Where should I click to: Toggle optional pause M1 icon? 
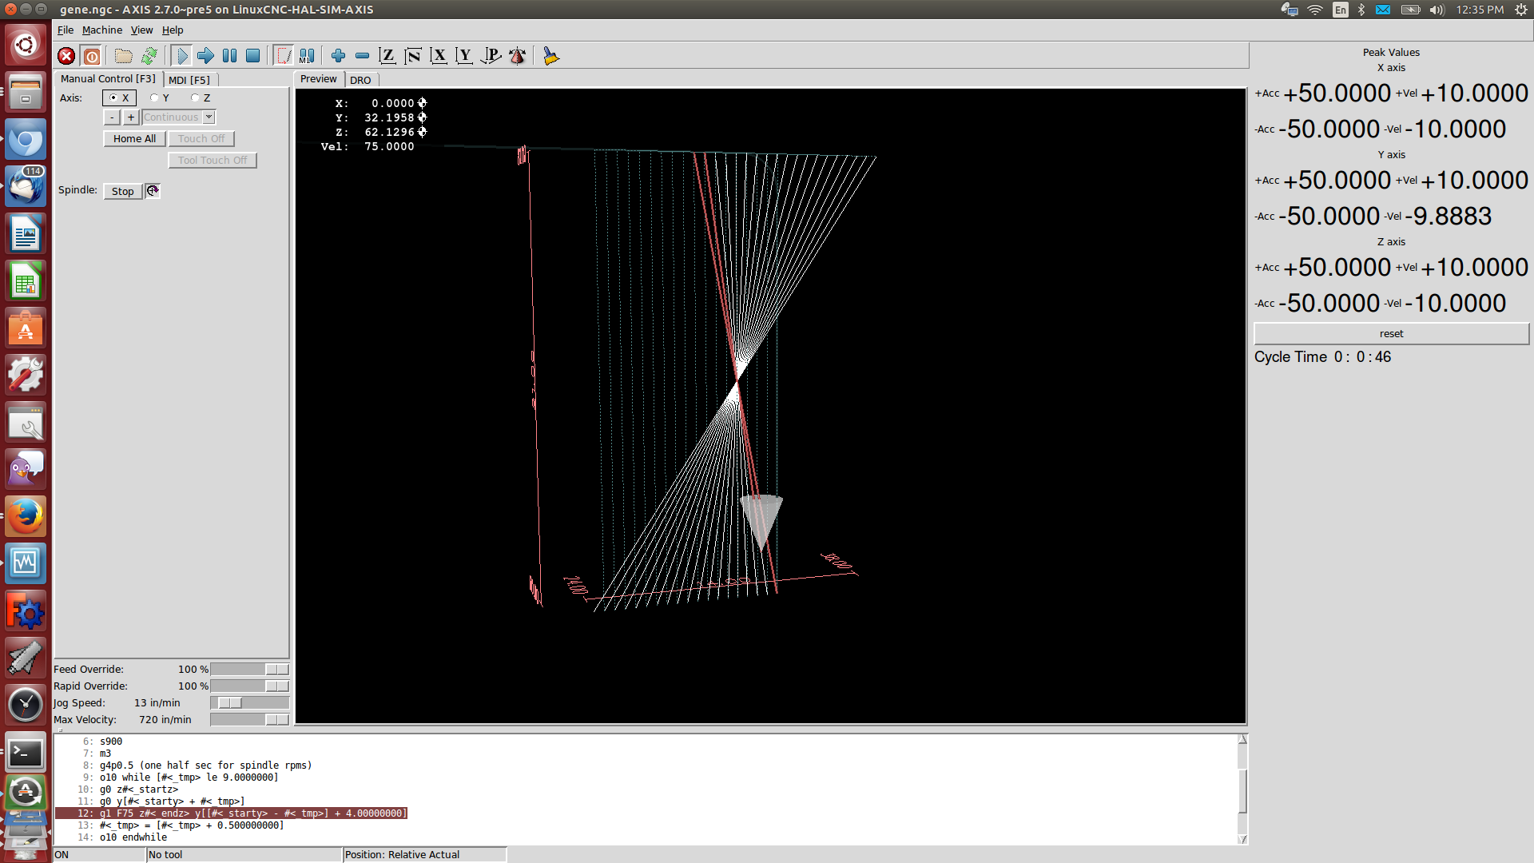(307, 56)
